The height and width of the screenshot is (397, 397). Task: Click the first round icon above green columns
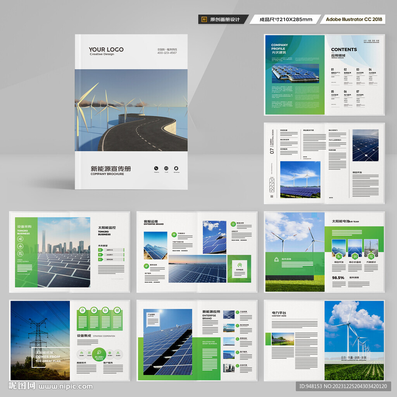click(82, 310)
